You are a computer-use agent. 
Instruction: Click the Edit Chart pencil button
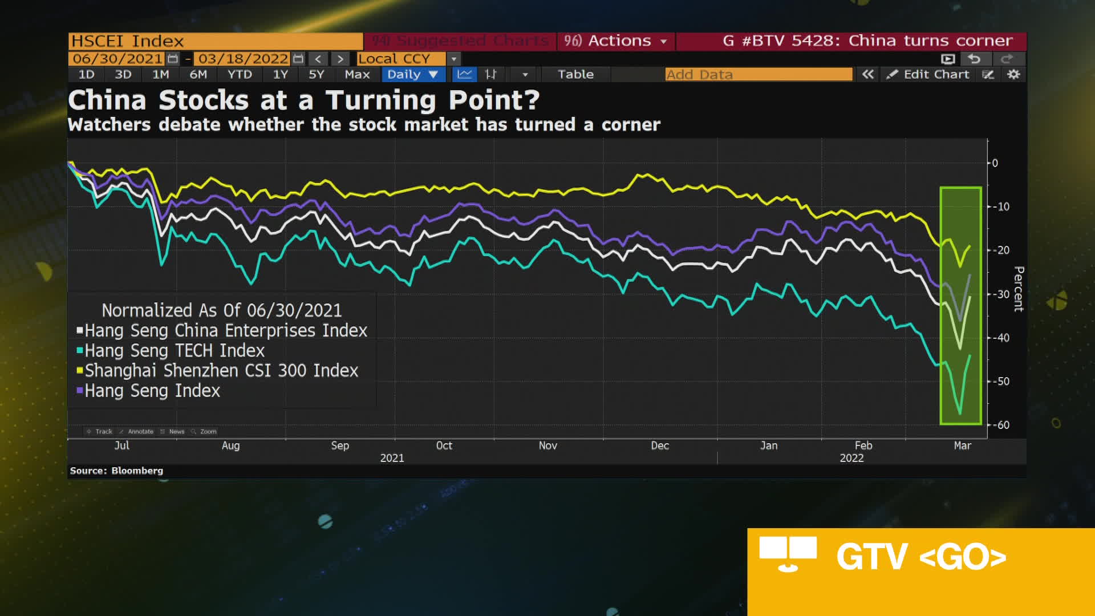[x=928, y=74]
